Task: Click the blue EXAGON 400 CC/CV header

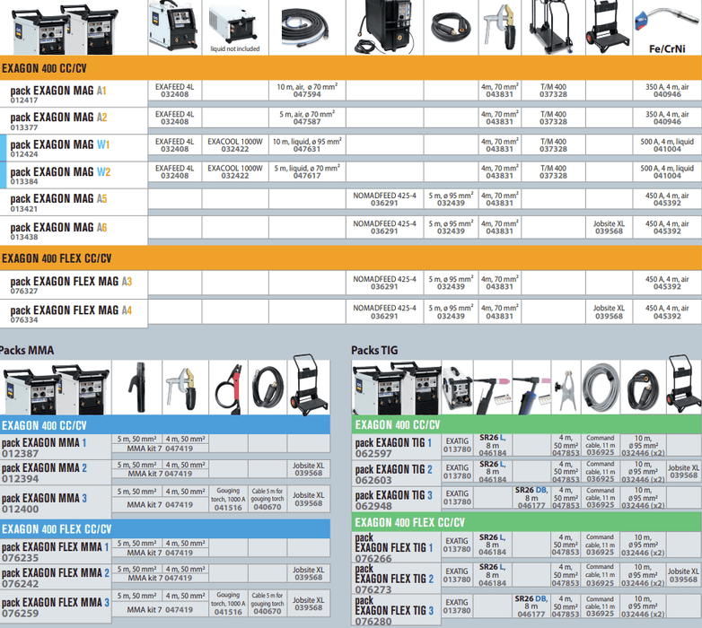Action: click(x=165, y=425)
